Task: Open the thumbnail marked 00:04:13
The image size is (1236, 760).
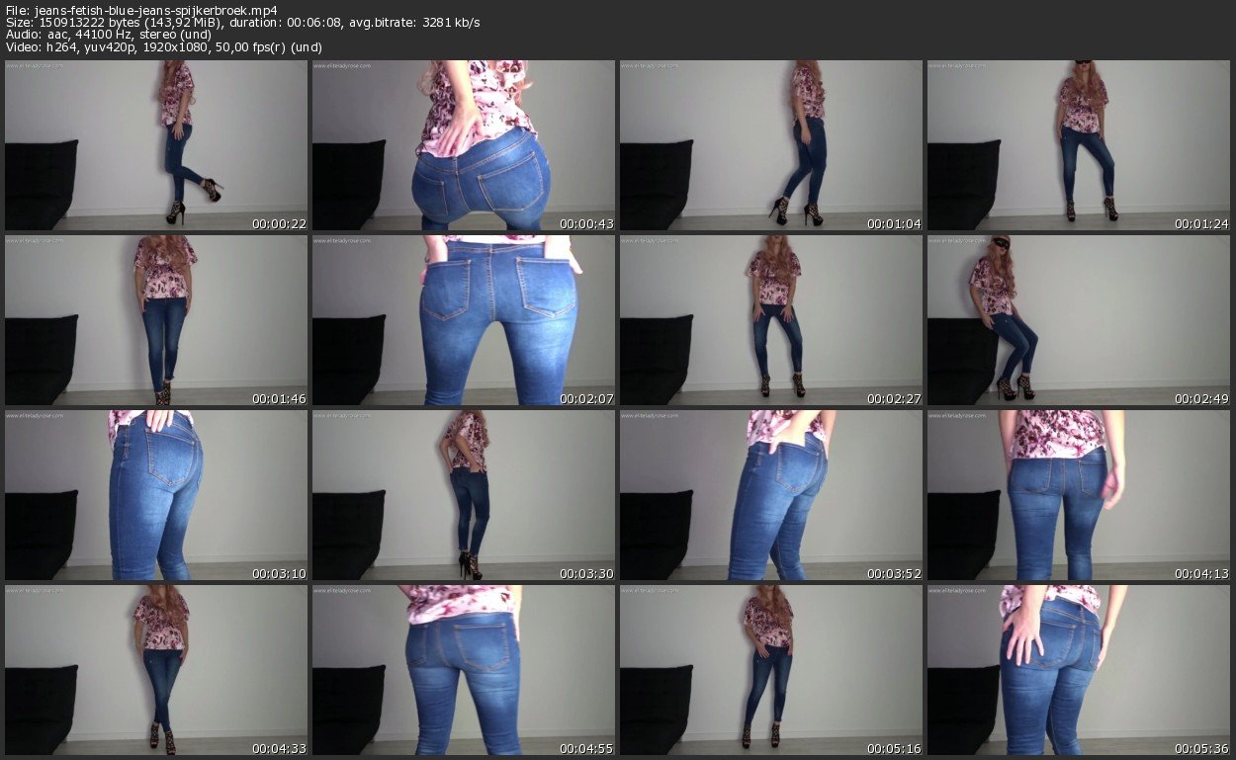Action: 1079,495
